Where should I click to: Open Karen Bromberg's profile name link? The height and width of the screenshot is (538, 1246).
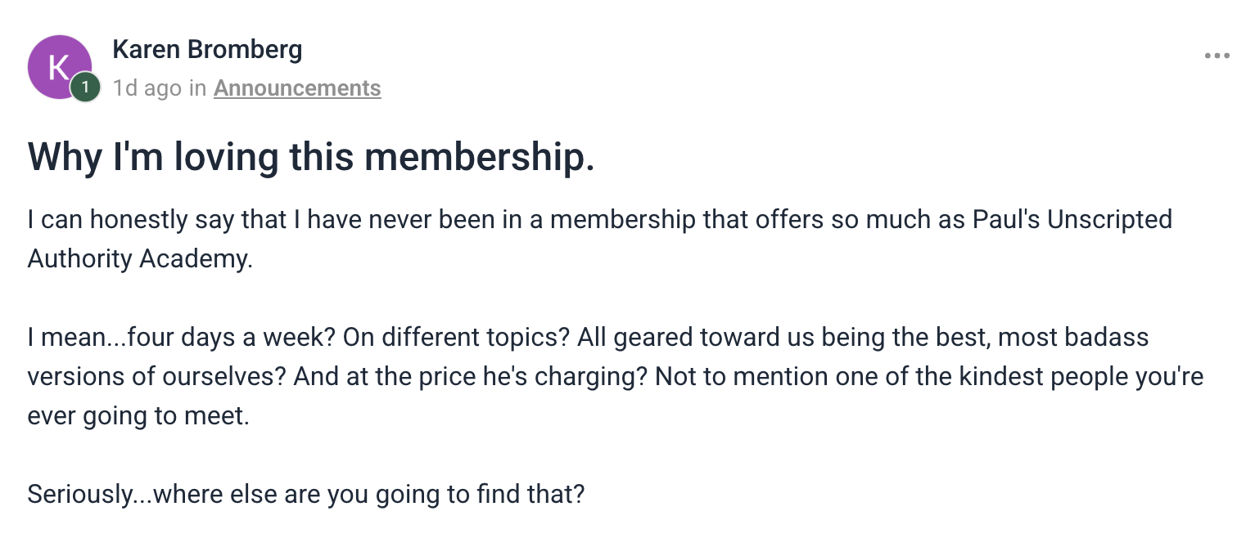pos(207,50)
